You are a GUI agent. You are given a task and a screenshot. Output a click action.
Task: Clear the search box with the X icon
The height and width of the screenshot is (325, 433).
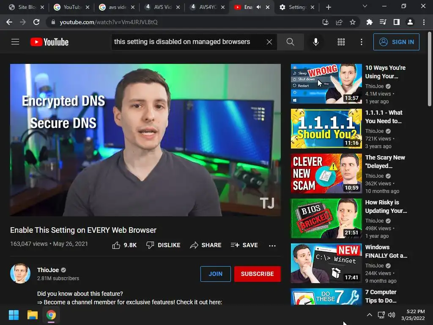pyautogui.click(x=269, y=42)
